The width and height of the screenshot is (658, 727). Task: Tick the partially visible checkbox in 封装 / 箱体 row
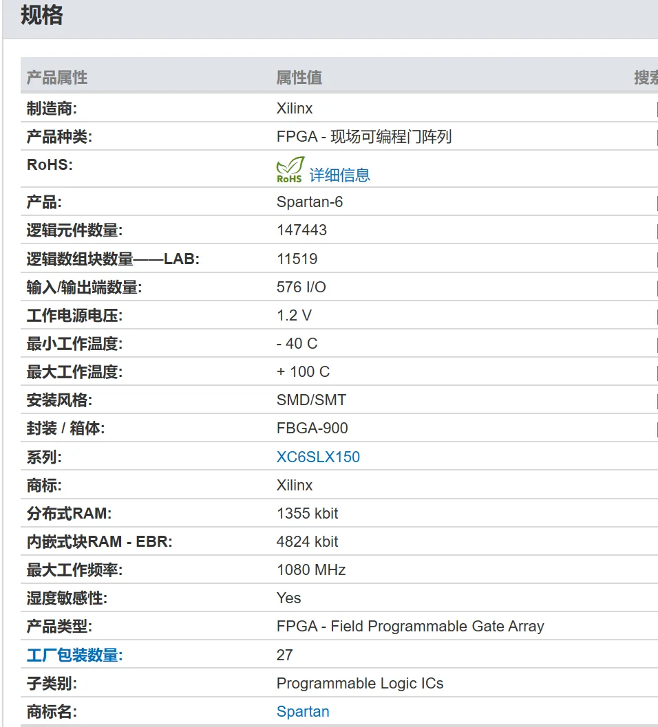[x=656, y=428]
